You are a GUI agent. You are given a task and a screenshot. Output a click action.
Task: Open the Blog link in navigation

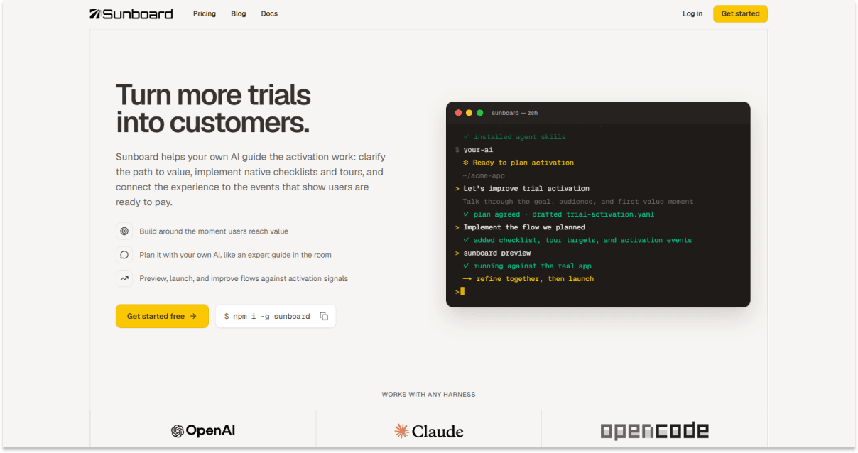(x=239, y=13)
